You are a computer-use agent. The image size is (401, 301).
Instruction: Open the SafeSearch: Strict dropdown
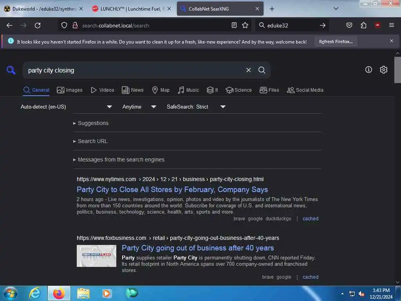pyautogui.click(x=196, y=107)
